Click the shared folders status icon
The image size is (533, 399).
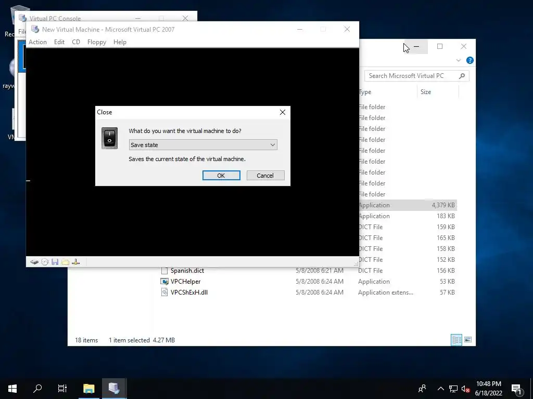pyautogui.click(x=65, y=262)
